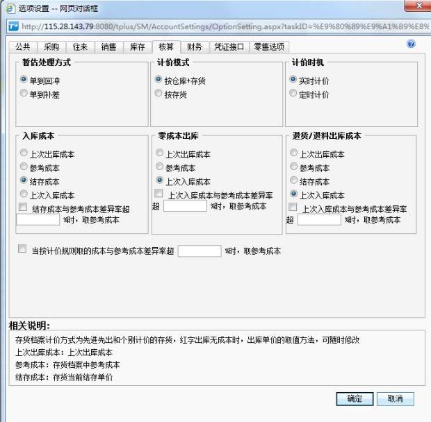
Task: Select 结存成本 under 入库成本
Action: tap(24, 180)
